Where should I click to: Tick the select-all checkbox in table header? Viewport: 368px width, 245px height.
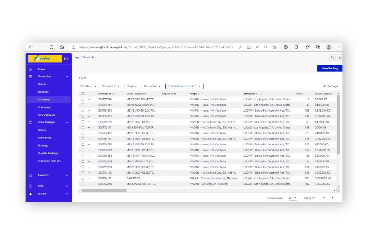click(83, 94)
